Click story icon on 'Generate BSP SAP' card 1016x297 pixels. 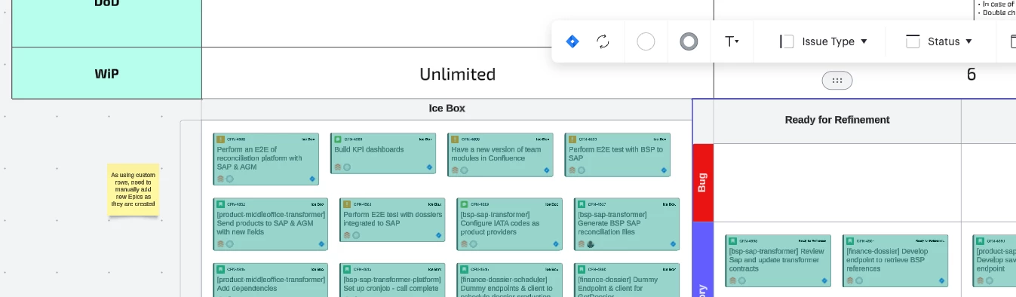click(x=582, y=204)
